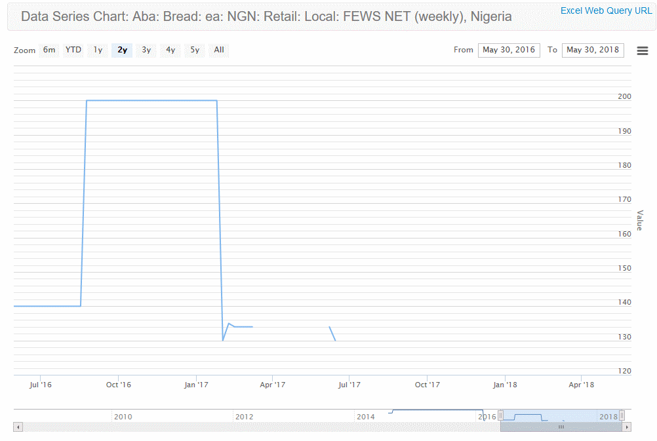657x441 pixels.
Task: Click the navigator left range handle
Action: [501, 415]
